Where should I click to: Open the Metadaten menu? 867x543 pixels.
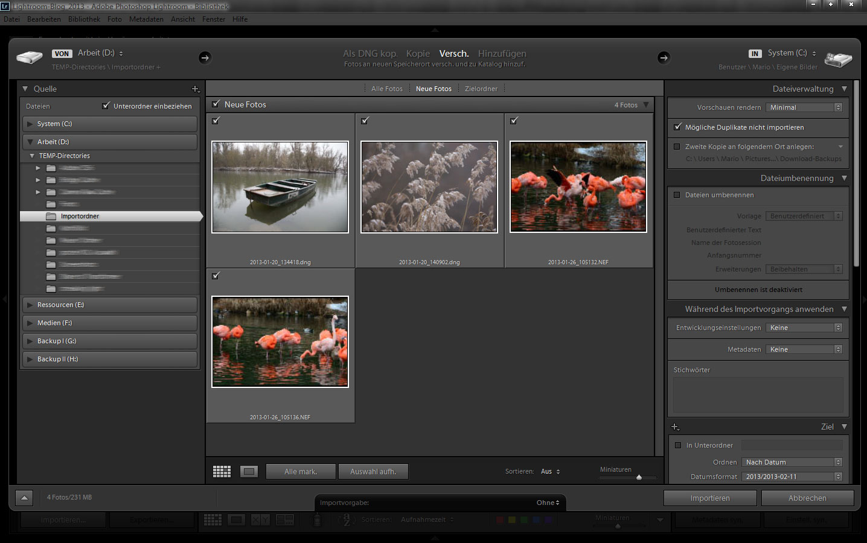pyautogui.click(x=146, y=19)
